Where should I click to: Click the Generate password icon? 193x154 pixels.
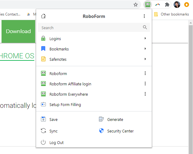click(101, 119)
